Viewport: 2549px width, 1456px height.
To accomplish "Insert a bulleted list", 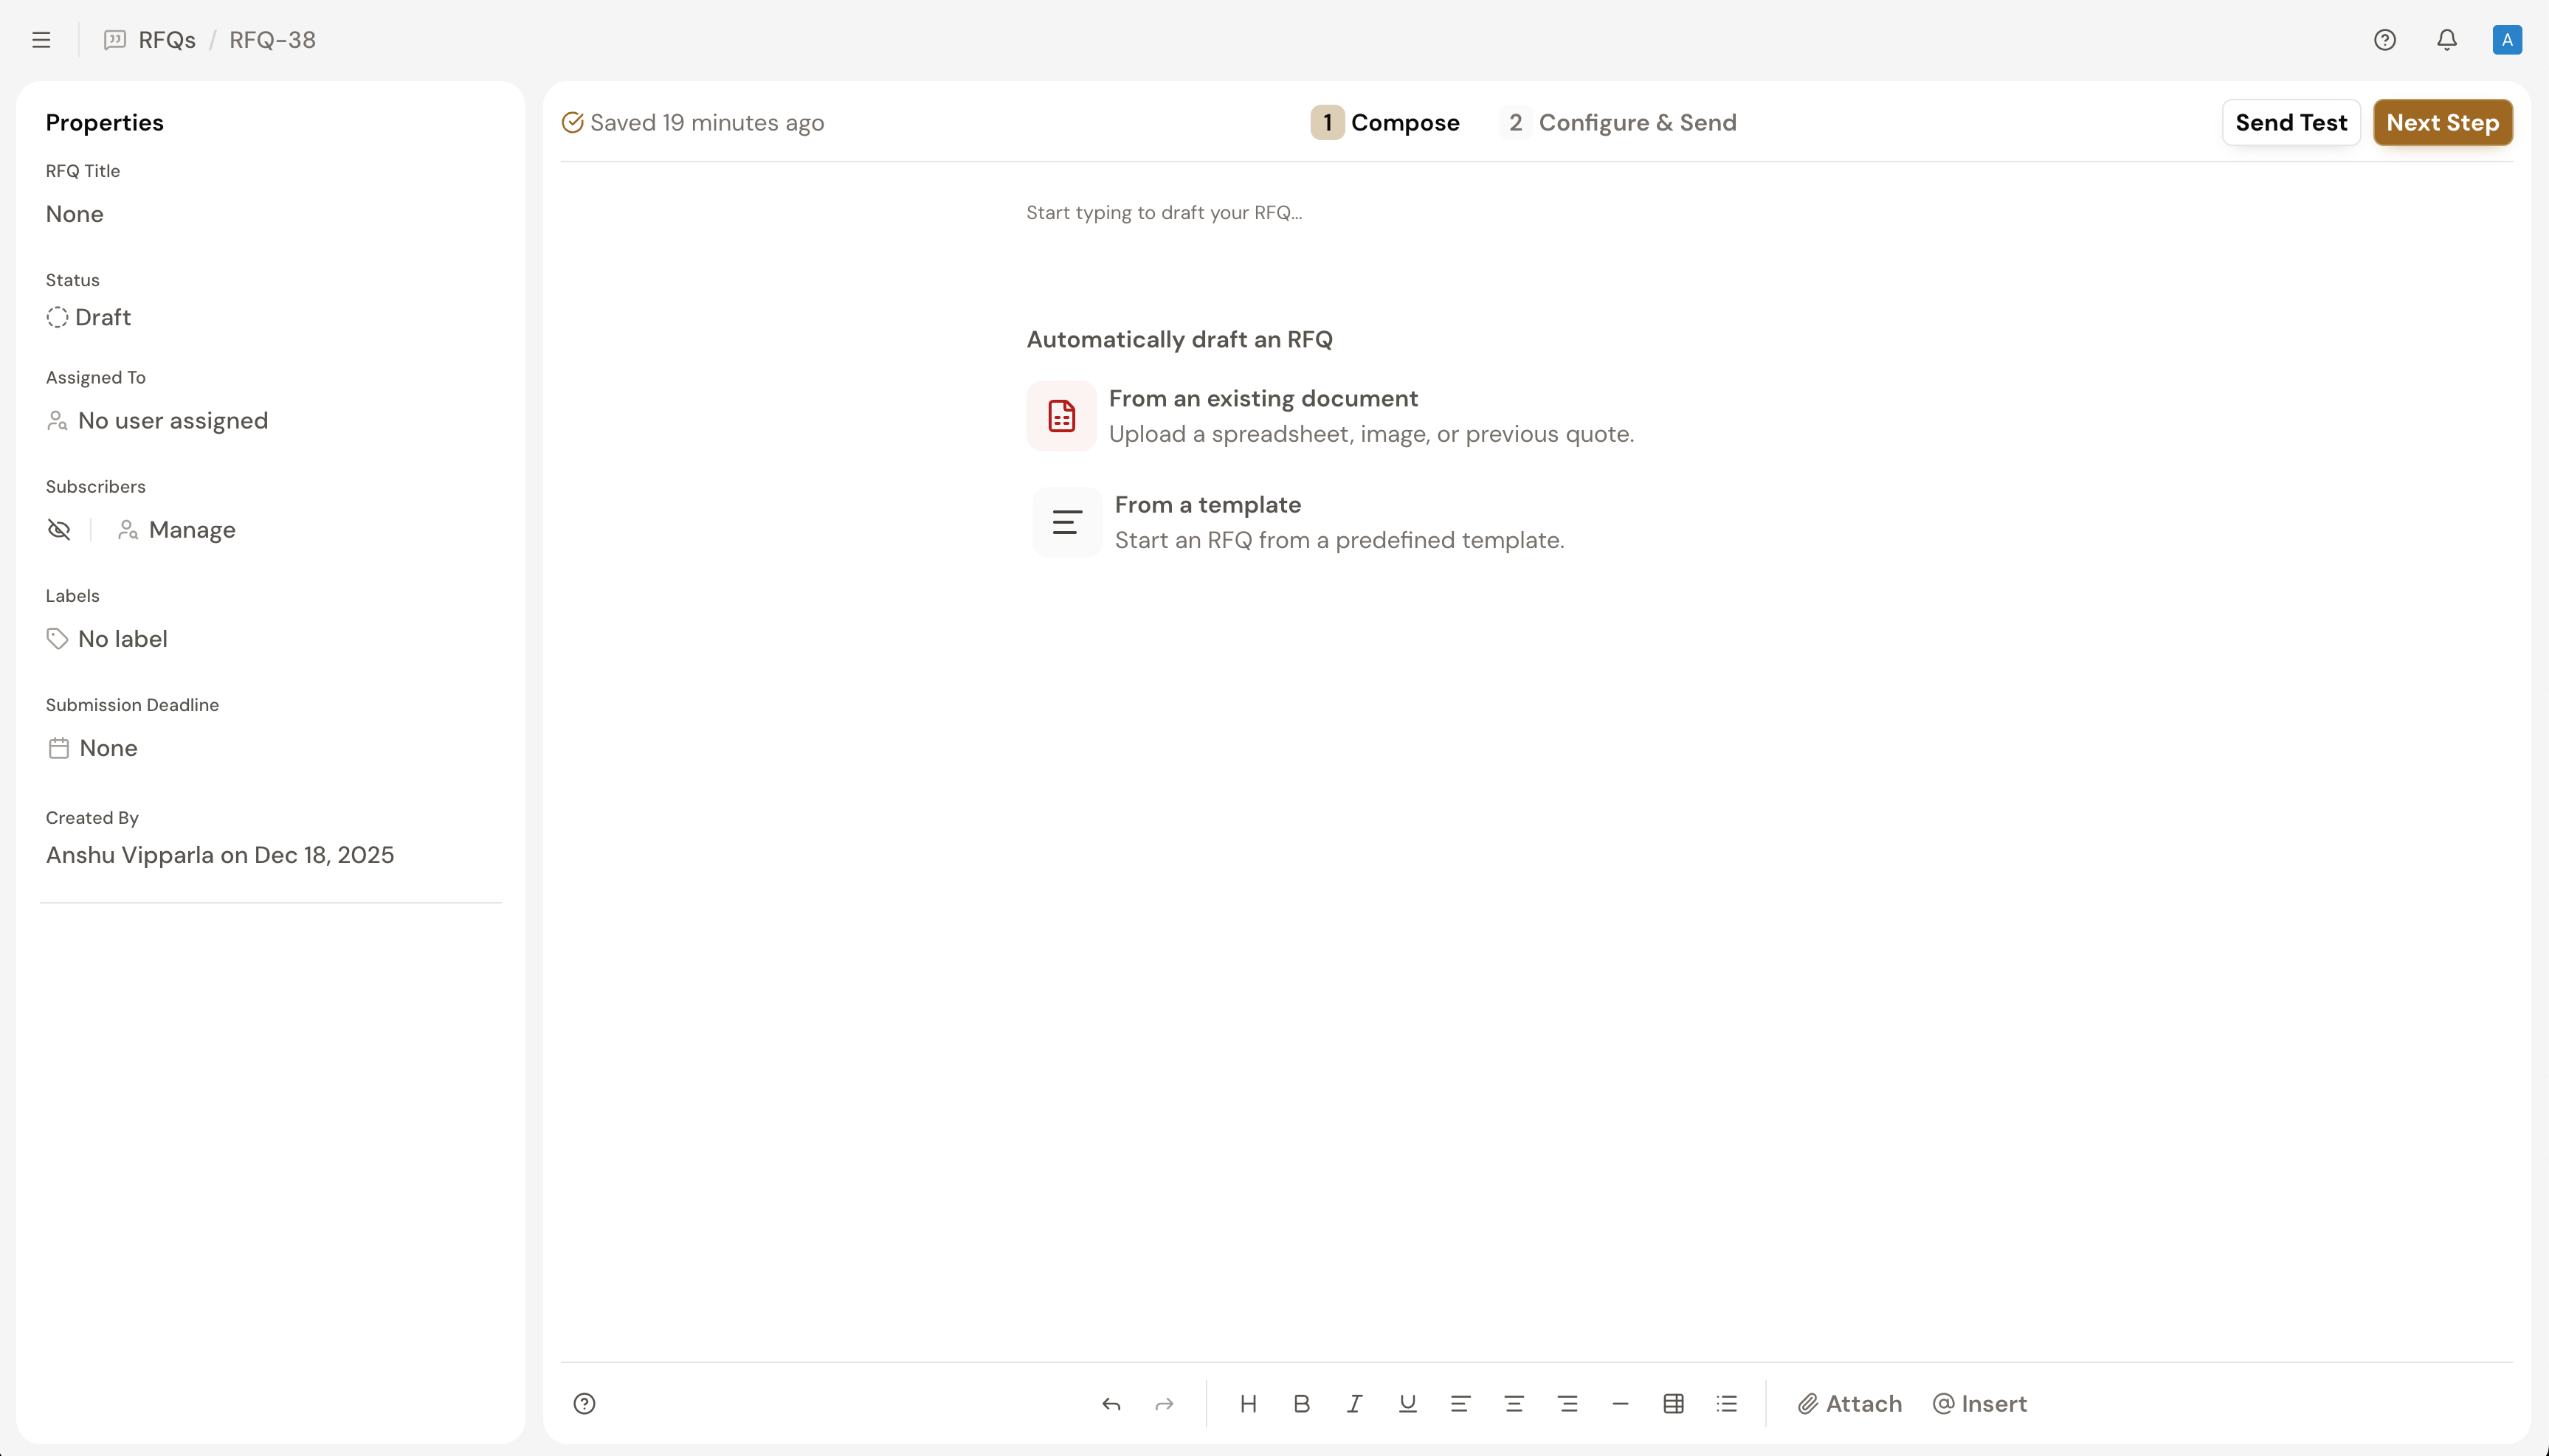I will pyautogui.click(x=1727, y=1404).
